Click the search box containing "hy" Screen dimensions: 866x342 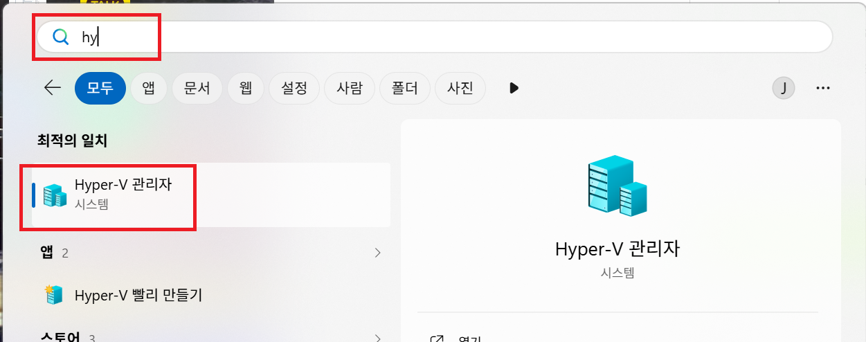tap(434, 37)
